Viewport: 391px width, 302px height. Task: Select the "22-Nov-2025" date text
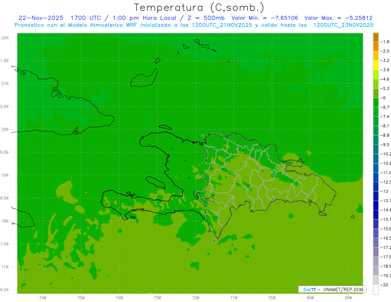pos(41,18)
